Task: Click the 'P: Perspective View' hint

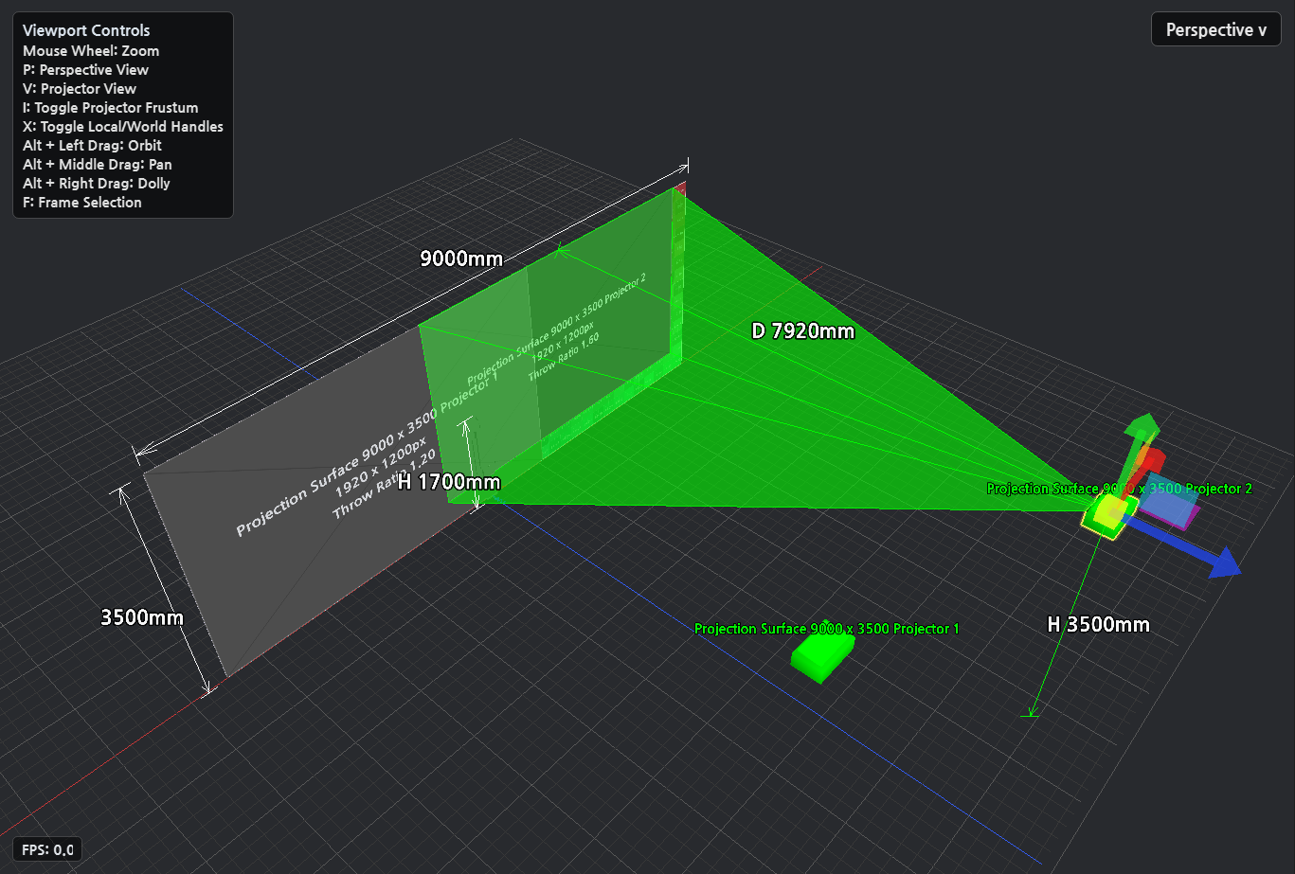Action: (x=85, y=69)
